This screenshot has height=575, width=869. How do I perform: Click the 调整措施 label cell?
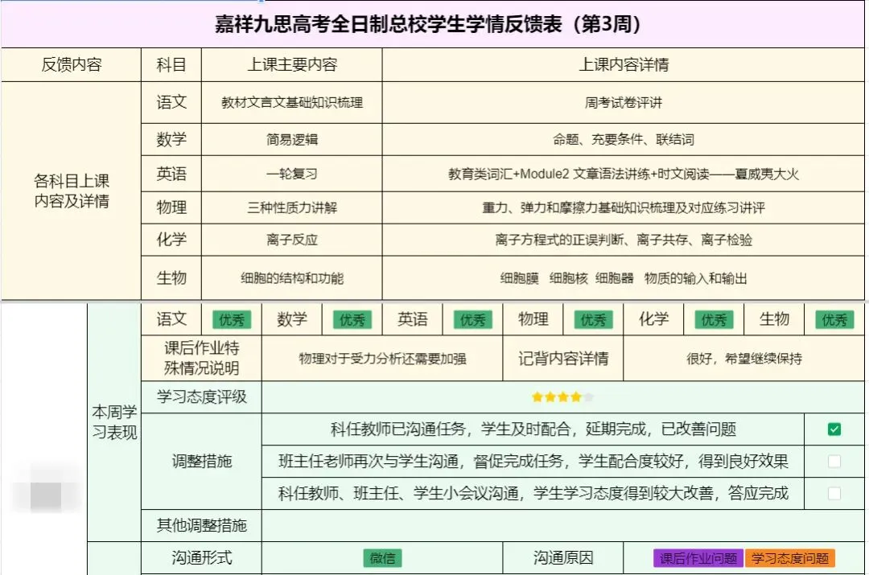point(202,462)
